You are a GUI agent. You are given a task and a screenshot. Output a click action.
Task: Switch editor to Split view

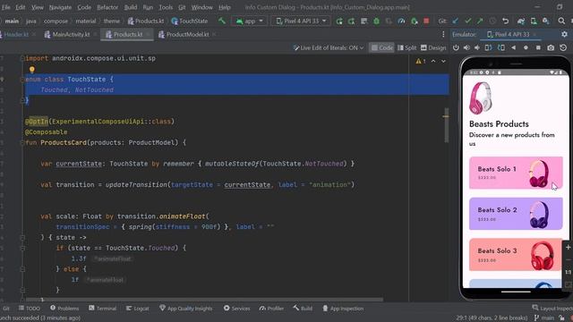pos(406,47)
